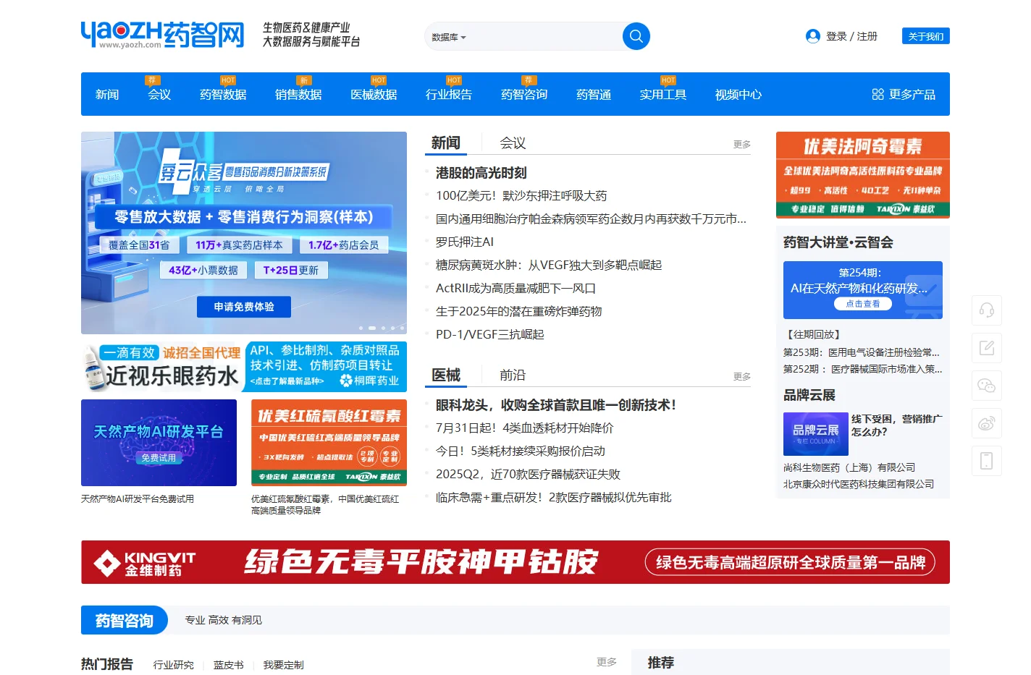This screenshot has height=675, width=1031.
Task: Click the mobile phone sidebar icon
Action: (986, 461)
